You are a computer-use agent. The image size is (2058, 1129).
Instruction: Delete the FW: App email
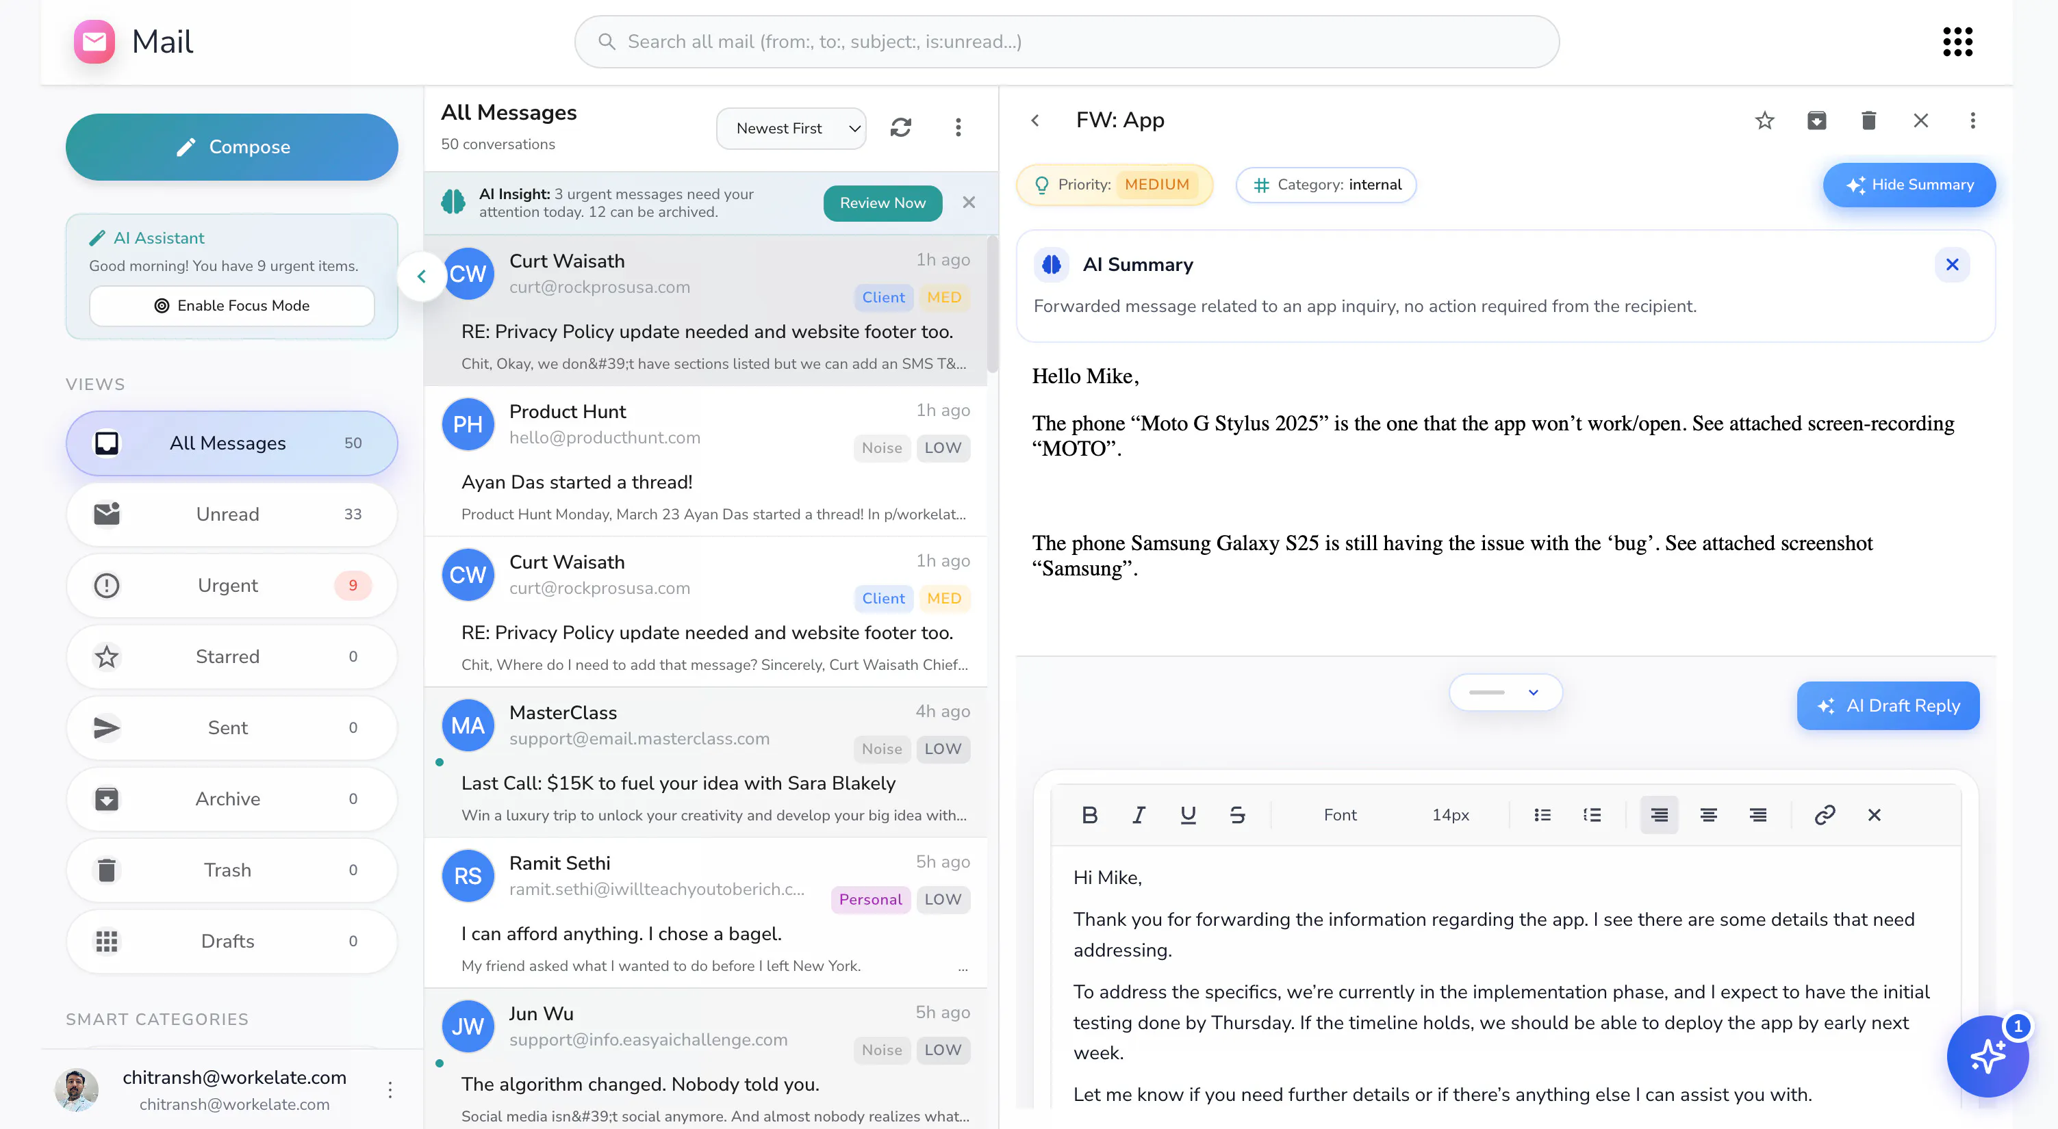(1868, 120)
